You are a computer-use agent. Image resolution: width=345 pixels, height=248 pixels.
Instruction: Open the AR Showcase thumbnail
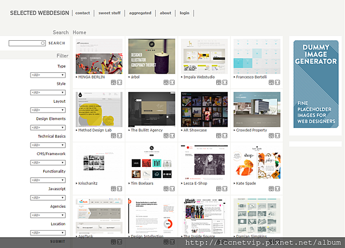[x=204, y=110]
